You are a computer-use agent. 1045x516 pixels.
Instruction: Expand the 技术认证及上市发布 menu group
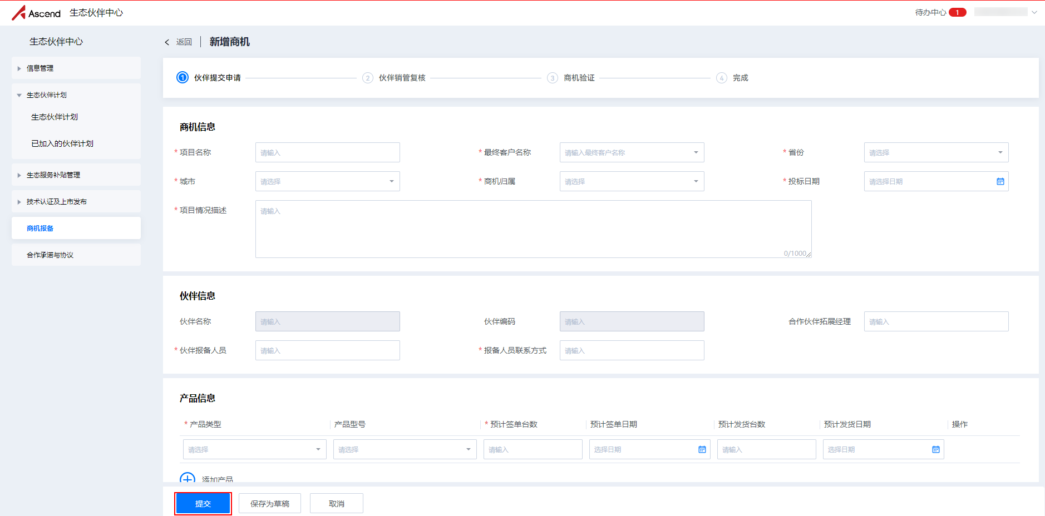76,202
